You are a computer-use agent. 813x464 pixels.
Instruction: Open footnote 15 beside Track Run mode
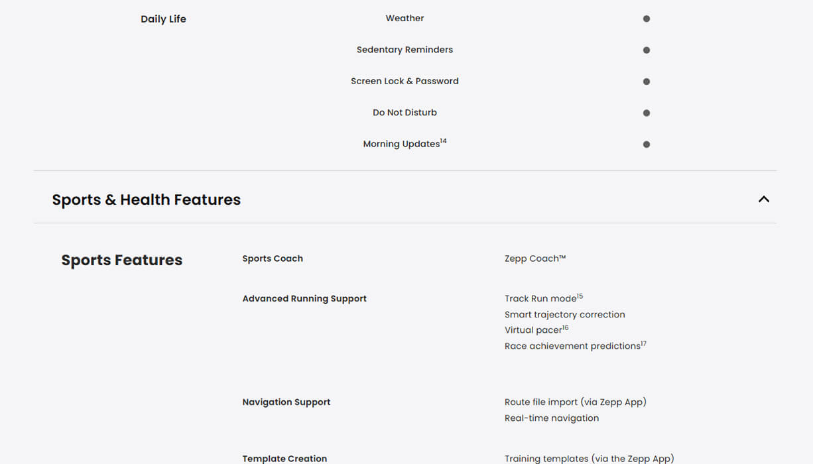pyautogui.click(x=580, y=296)
